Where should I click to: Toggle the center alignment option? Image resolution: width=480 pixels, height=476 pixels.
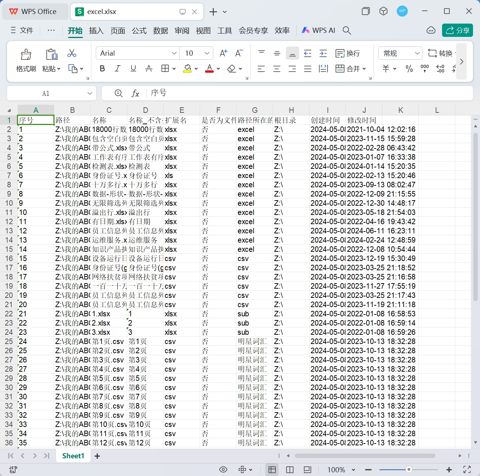click(277, 69)
